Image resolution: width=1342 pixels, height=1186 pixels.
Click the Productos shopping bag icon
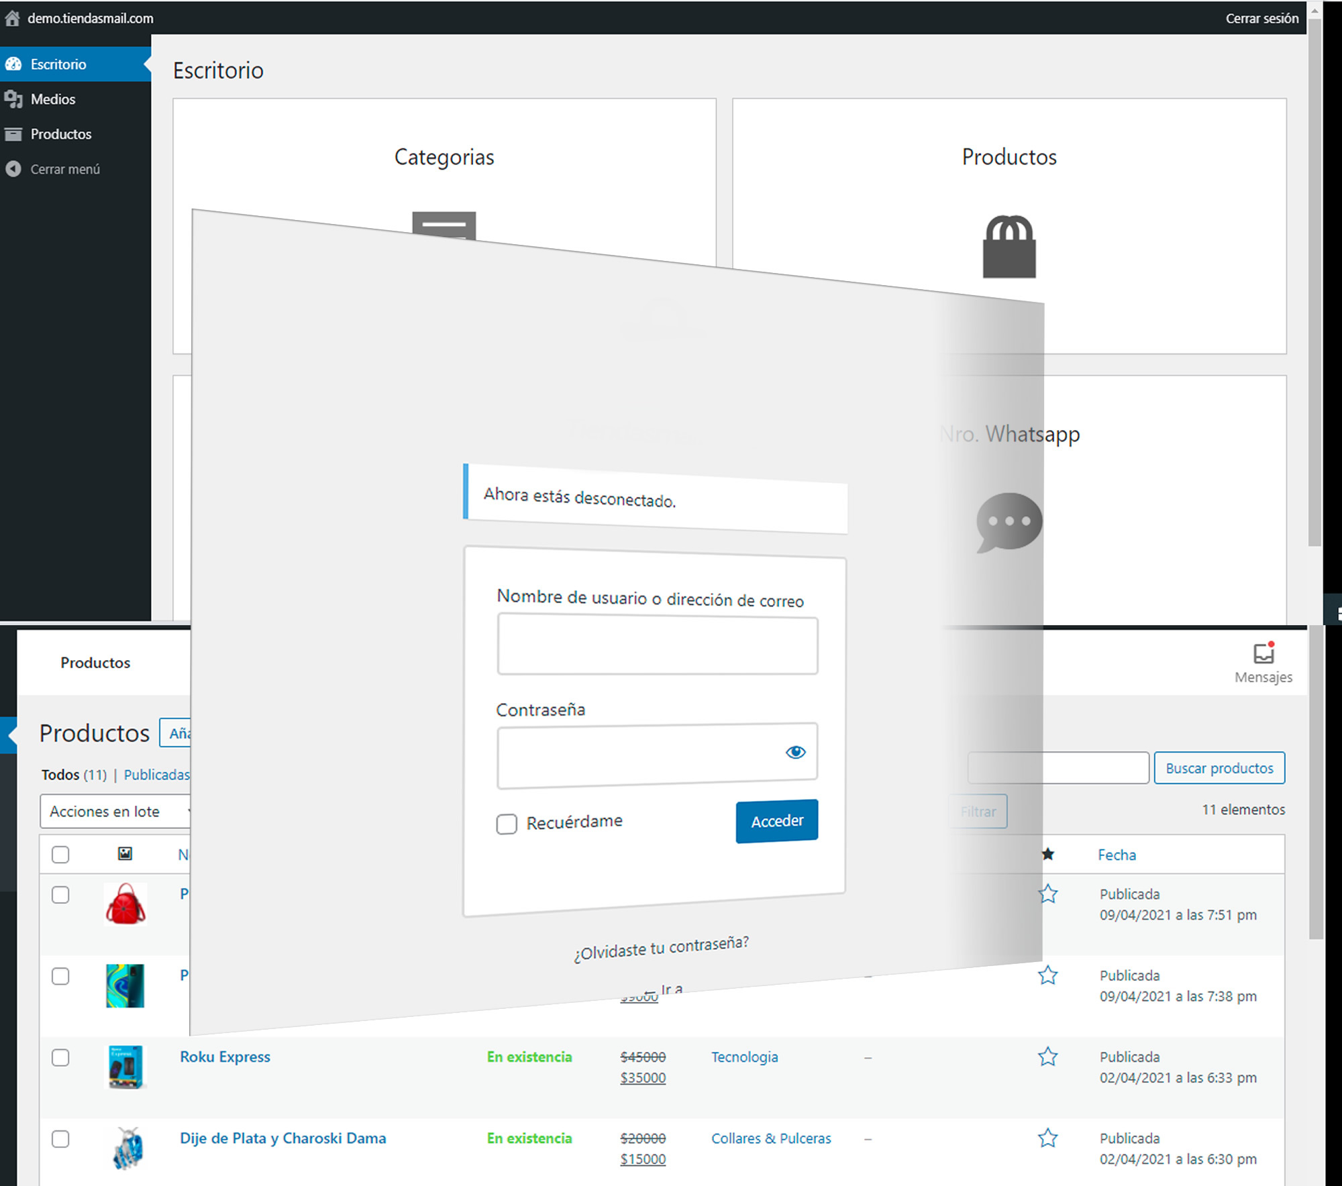point(1009,247)
